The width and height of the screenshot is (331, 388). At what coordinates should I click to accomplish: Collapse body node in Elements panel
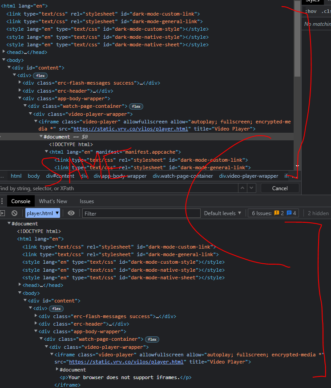tap(4, 60)
